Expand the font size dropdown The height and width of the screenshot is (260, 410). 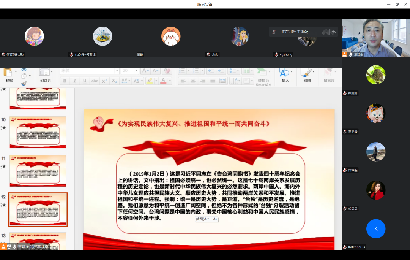click(136, 71)
